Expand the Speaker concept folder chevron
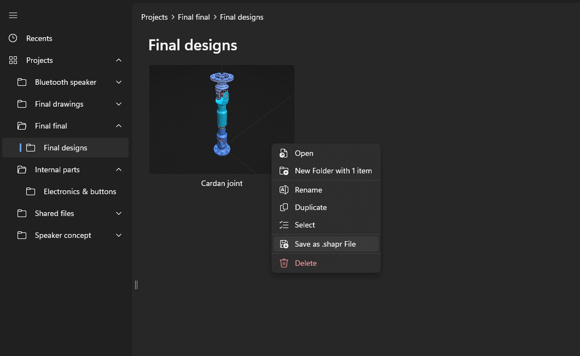This screenshot has width=580, height=356. (x=119, y=235)
